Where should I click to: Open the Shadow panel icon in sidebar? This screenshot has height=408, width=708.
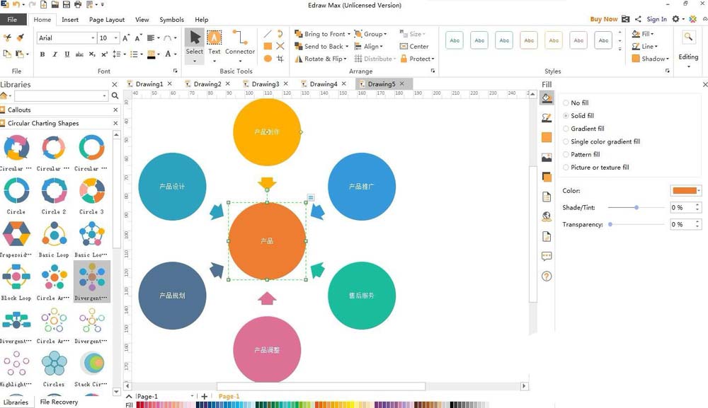547,177
